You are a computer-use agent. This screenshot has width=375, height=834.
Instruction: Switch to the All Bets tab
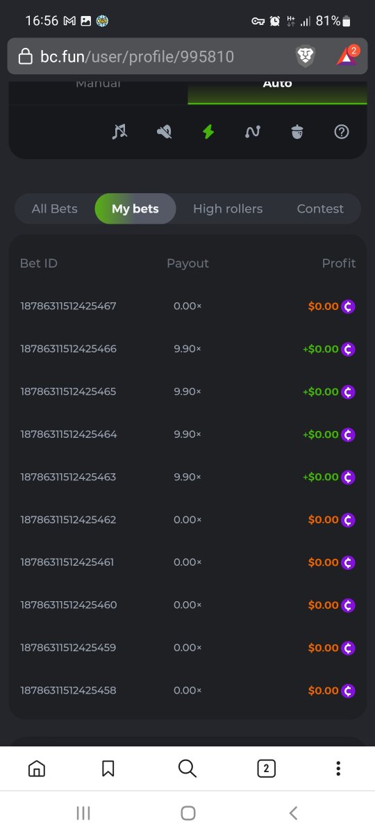[x=55, y=208]
